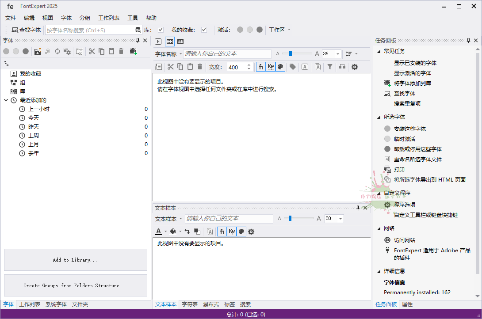
Task: Click the font name search input field
Action: (227, 54)
